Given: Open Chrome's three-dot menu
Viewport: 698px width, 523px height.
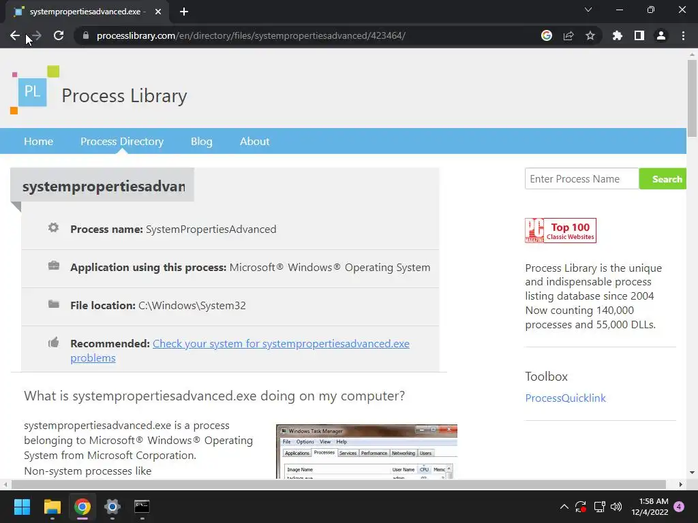Looking at the screenshot, I should 683,35.
